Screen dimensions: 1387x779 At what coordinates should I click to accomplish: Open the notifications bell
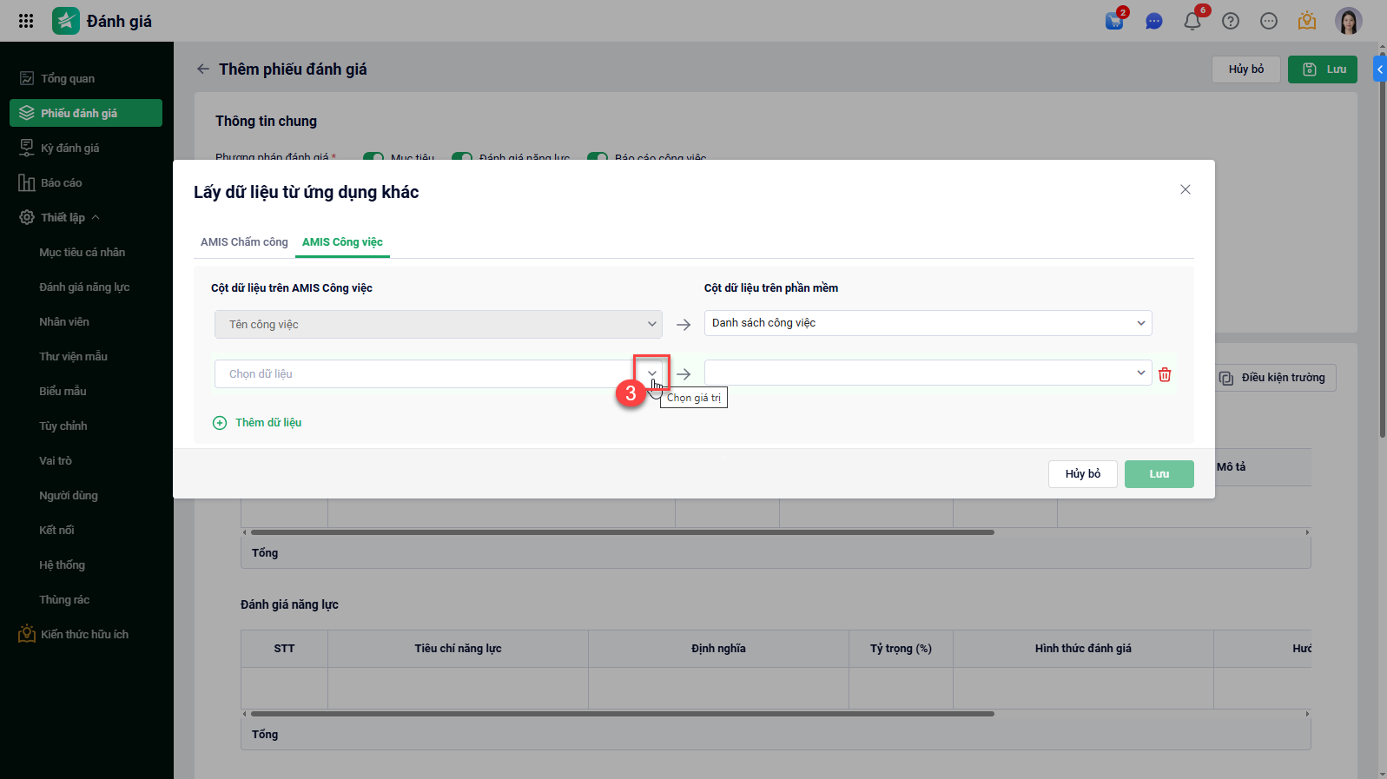click(x=1192, y=21)
